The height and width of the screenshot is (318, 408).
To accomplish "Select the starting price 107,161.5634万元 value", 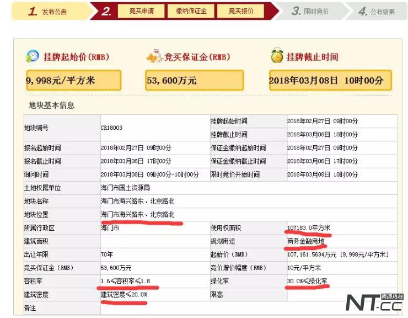I will (x=338, y=255).
